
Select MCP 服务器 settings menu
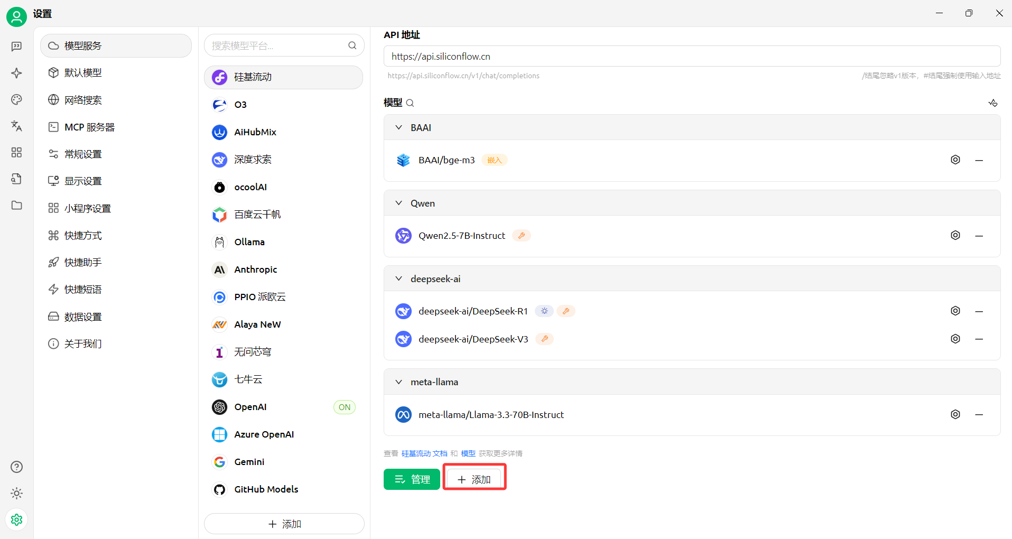tap(116, 127)
